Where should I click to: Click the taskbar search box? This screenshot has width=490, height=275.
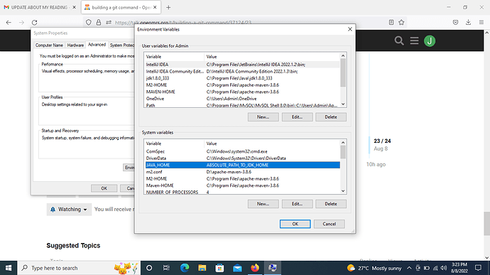pos(79,268)
